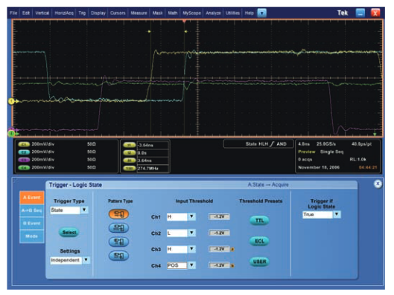Minimize the Tek oscilloscope window

[360, 13]
